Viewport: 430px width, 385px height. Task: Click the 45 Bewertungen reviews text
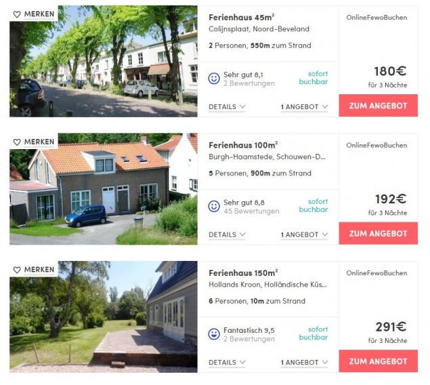tap(251, 211)
